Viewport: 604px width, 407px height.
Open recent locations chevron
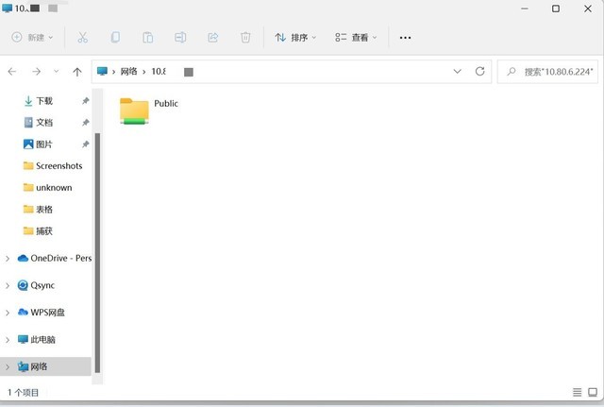click(x=57, y=71)
